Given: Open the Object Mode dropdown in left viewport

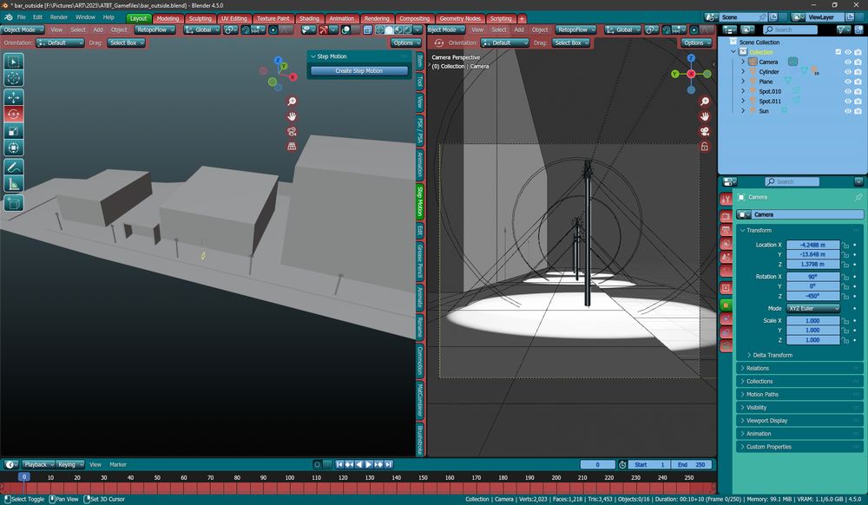Looking at the screenshot, I should pyautogui.click(x=21, y=30).
